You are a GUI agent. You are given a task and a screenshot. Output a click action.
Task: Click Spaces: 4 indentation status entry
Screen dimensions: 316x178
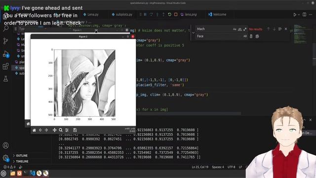pyautogui.click(x=218, y=167)
